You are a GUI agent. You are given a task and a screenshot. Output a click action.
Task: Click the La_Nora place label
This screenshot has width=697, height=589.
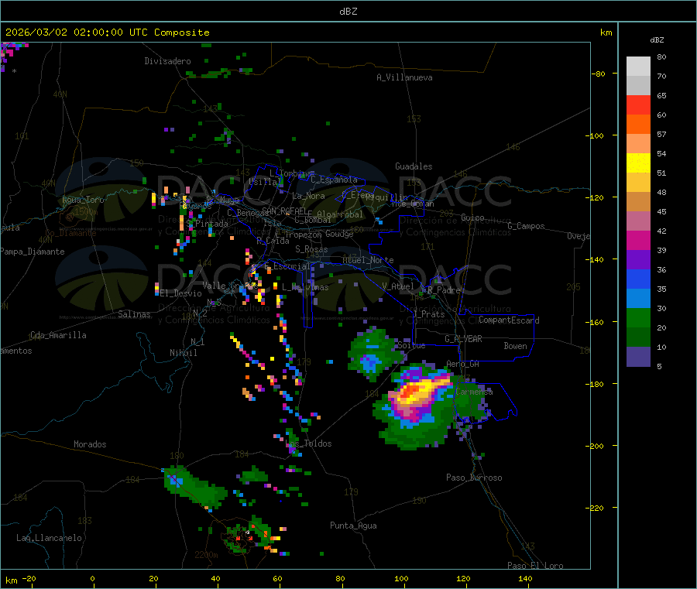[x=308, y=196]
